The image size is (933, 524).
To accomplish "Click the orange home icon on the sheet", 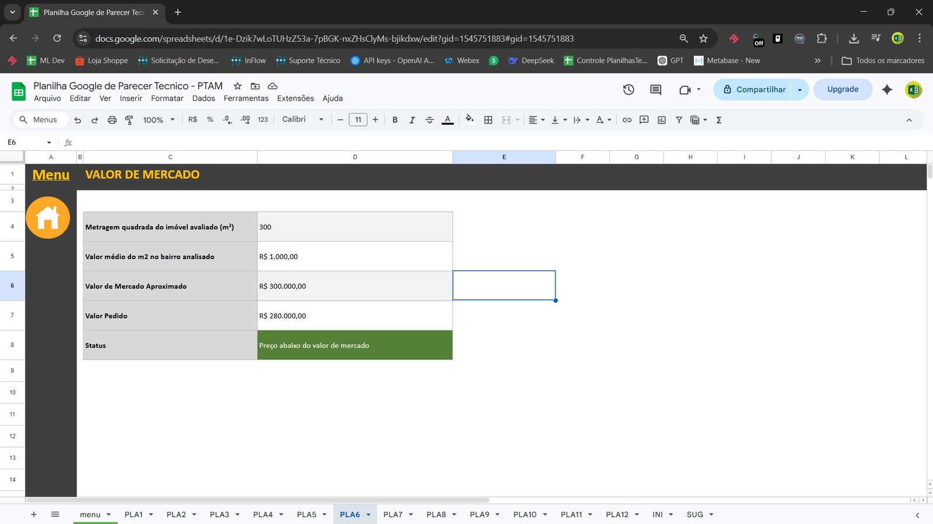I will [48, 217].
